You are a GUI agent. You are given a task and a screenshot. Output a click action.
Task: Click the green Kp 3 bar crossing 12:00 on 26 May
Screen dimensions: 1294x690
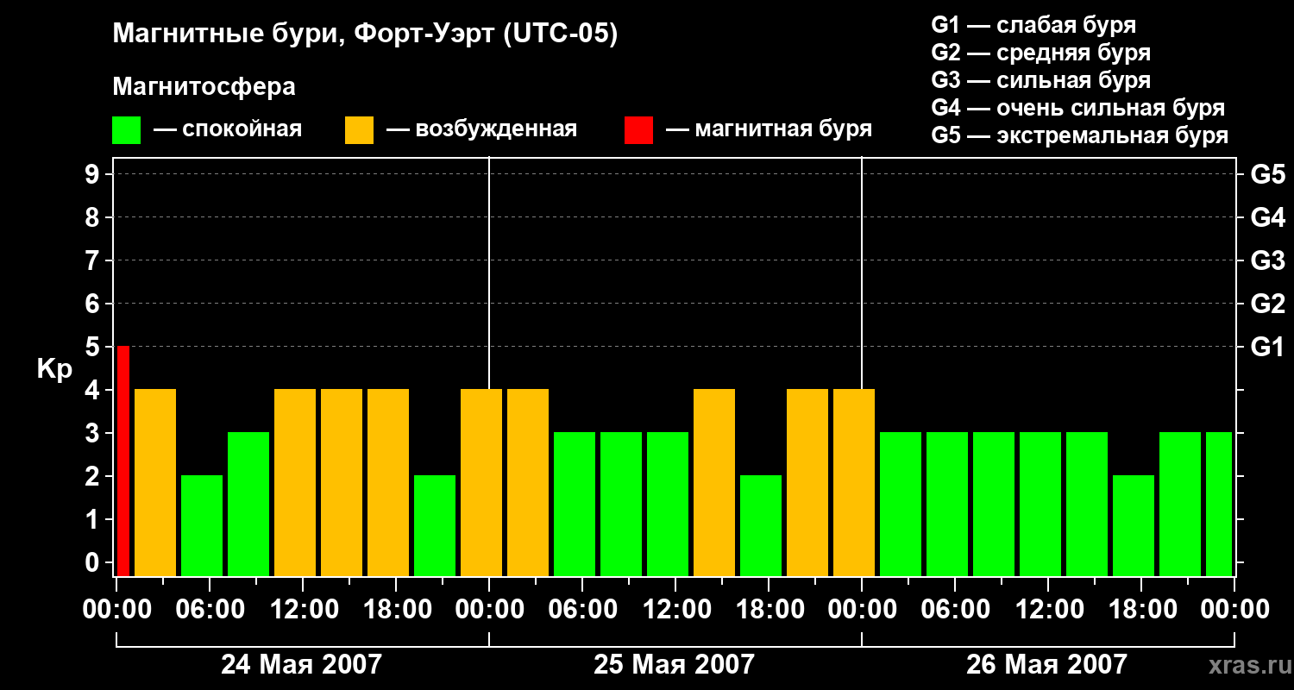pyautogui.click(x=1040, y=504)
